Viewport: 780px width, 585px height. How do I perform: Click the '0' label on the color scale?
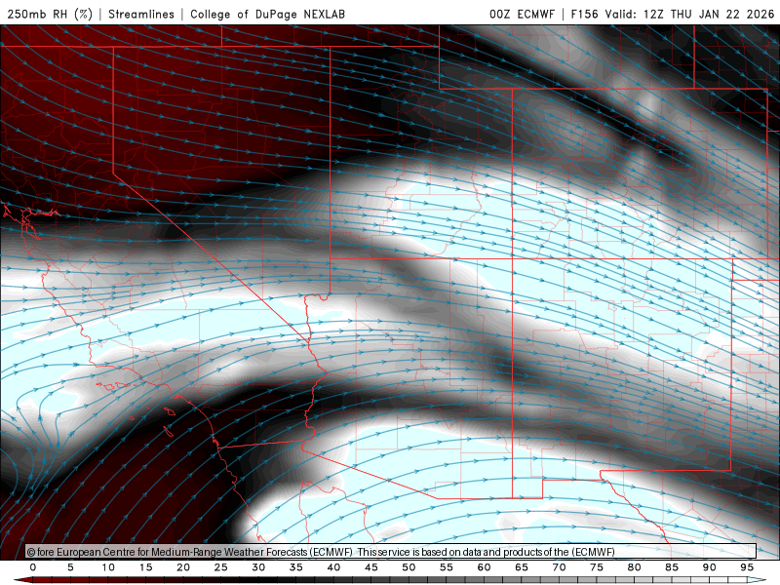pos(33,567)
